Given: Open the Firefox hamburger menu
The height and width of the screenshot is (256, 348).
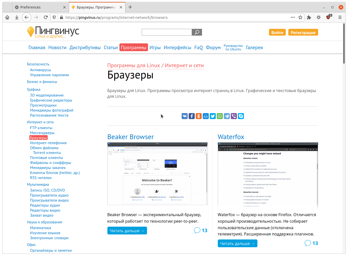Looking at the screenshot, I should pyautogui.click(x=340, y=17).
